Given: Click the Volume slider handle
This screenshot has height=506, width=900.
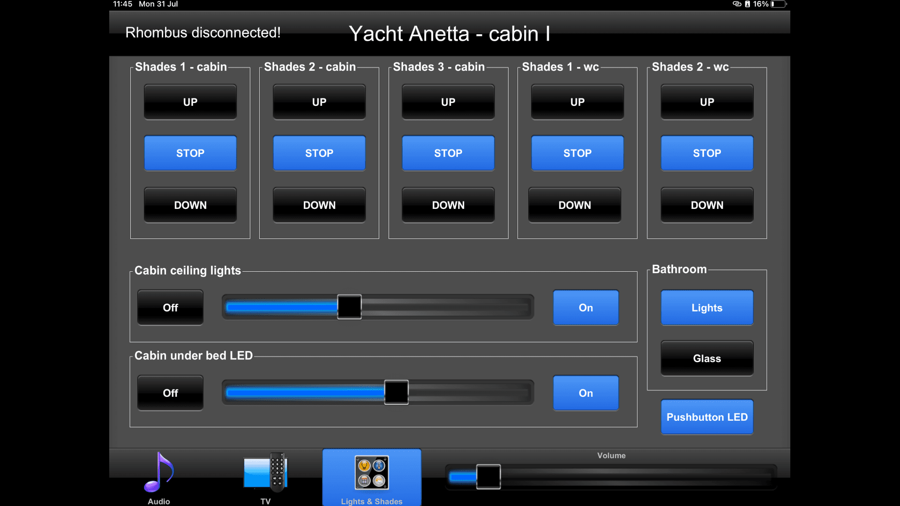Looking at the screenshot, I should (488, 477).
